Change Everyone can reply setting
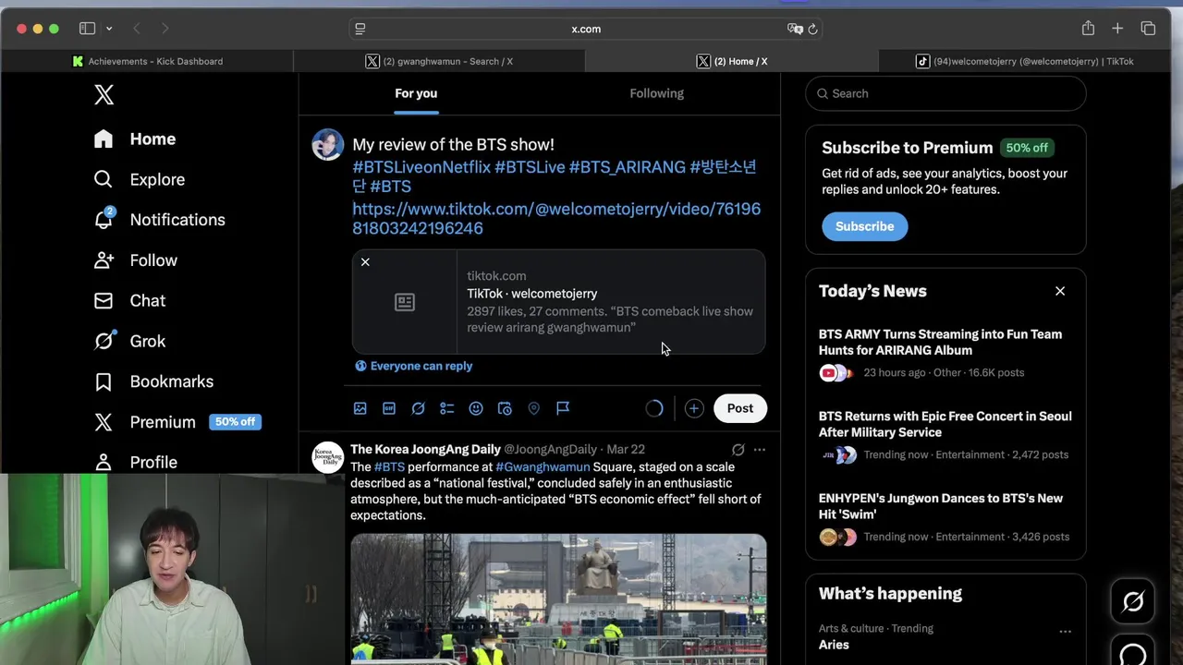This screenshot has height=665, width=1183. [413, 366]
